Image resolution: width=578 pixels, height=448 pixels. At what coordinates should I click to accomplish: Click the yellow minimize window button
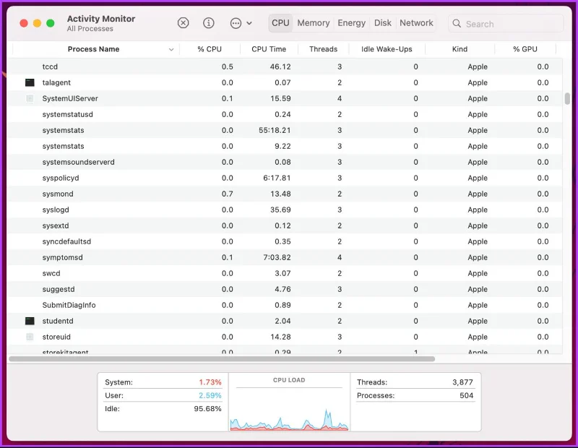coord(38,23)
